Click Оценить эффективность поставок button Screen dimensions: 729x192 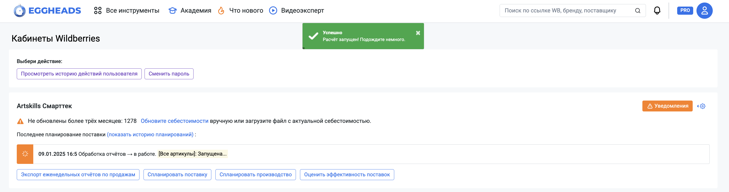(347, 175)
